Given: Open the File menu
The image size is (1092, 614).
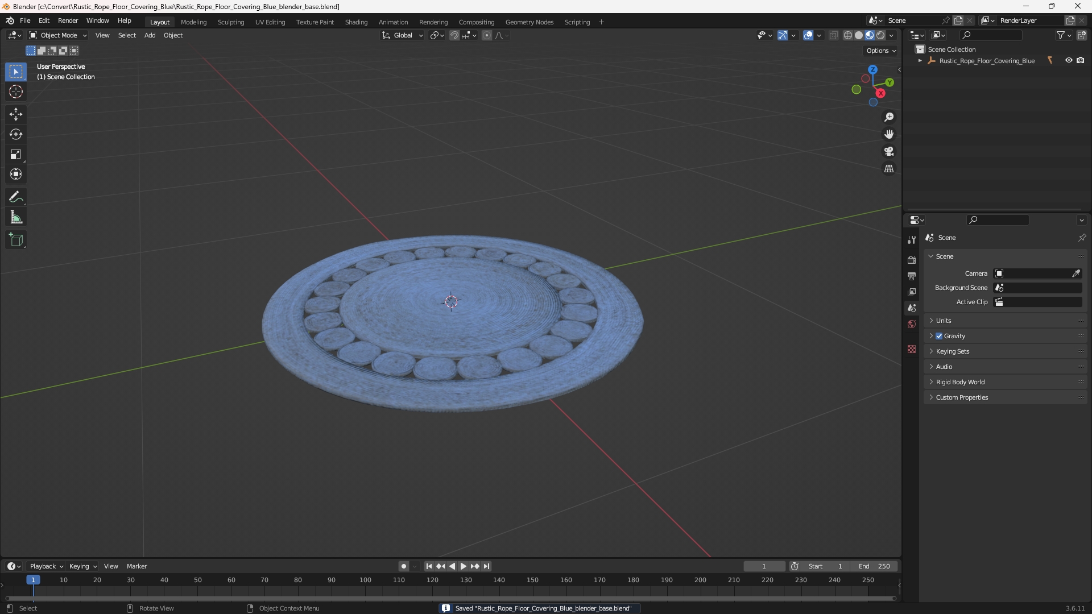Looking at the screenshot, I should (25, 20).
